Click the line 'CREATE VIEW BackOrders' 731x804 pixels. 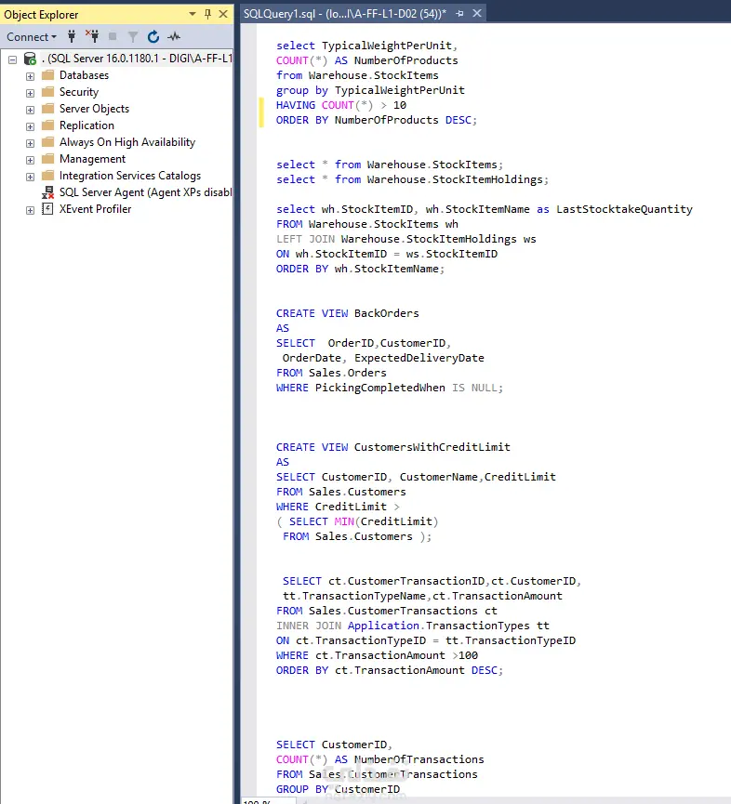pos(347,313)
